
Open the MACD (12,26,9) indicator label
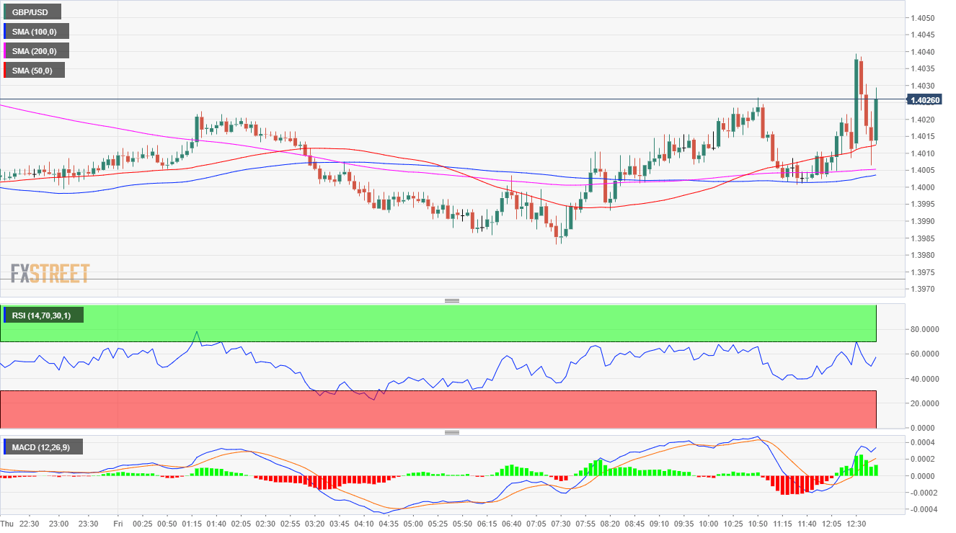43,447
